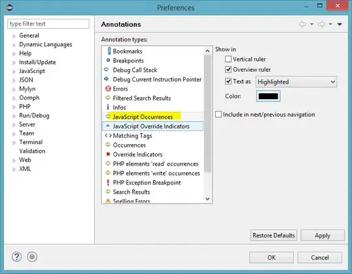Image resolution: width=352 pixels, height=274 pixels.
Task: Expand the General preferences category
Action: 14,36
